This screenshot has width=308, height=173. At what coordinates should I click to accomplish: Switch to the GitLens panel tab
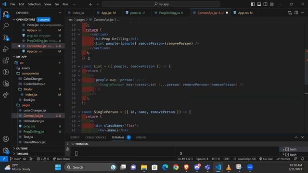[x=141, y=137]
